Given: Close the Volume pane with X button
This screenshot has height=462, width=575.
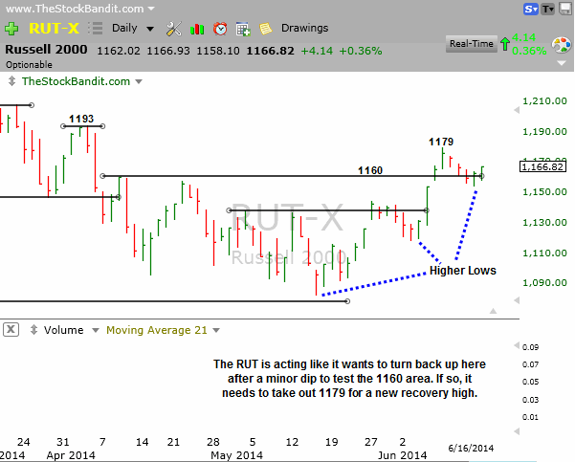Looking at the screenshot, I should [11, 329].
